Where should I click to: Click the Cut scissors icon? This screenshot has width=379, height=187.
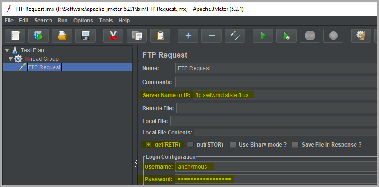pos(113,36)
